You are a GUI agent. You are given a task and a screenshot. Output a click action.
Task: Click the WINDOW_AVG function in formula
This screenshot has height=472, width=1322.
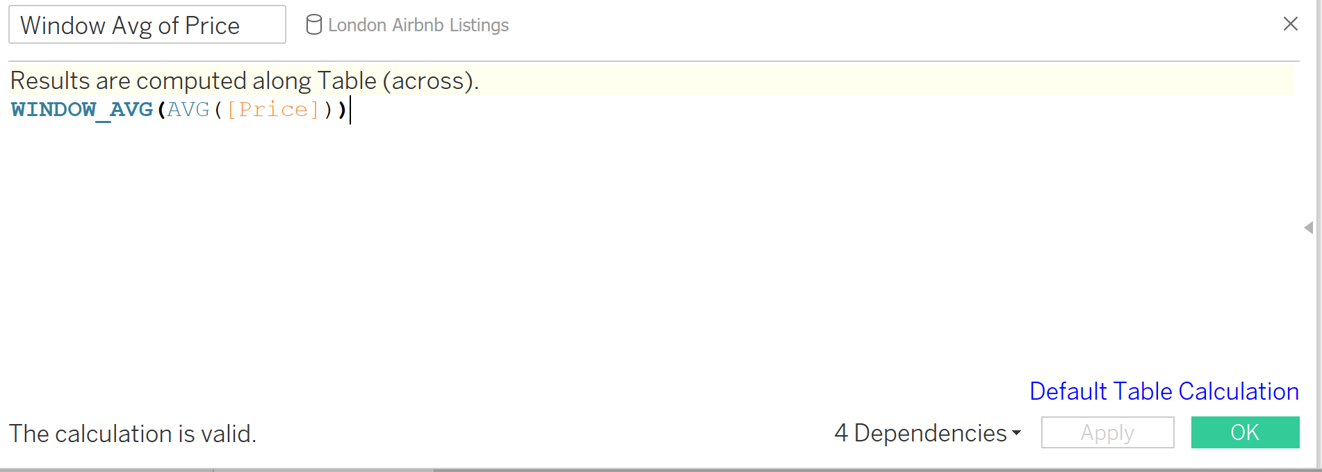(82, 110)
